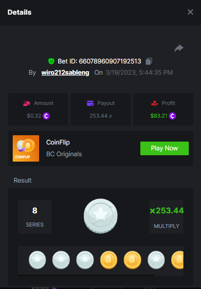The image size is (201, 289).
Task: Close the Details dialog
Action: pyautogui.click(x=190, y=12)
